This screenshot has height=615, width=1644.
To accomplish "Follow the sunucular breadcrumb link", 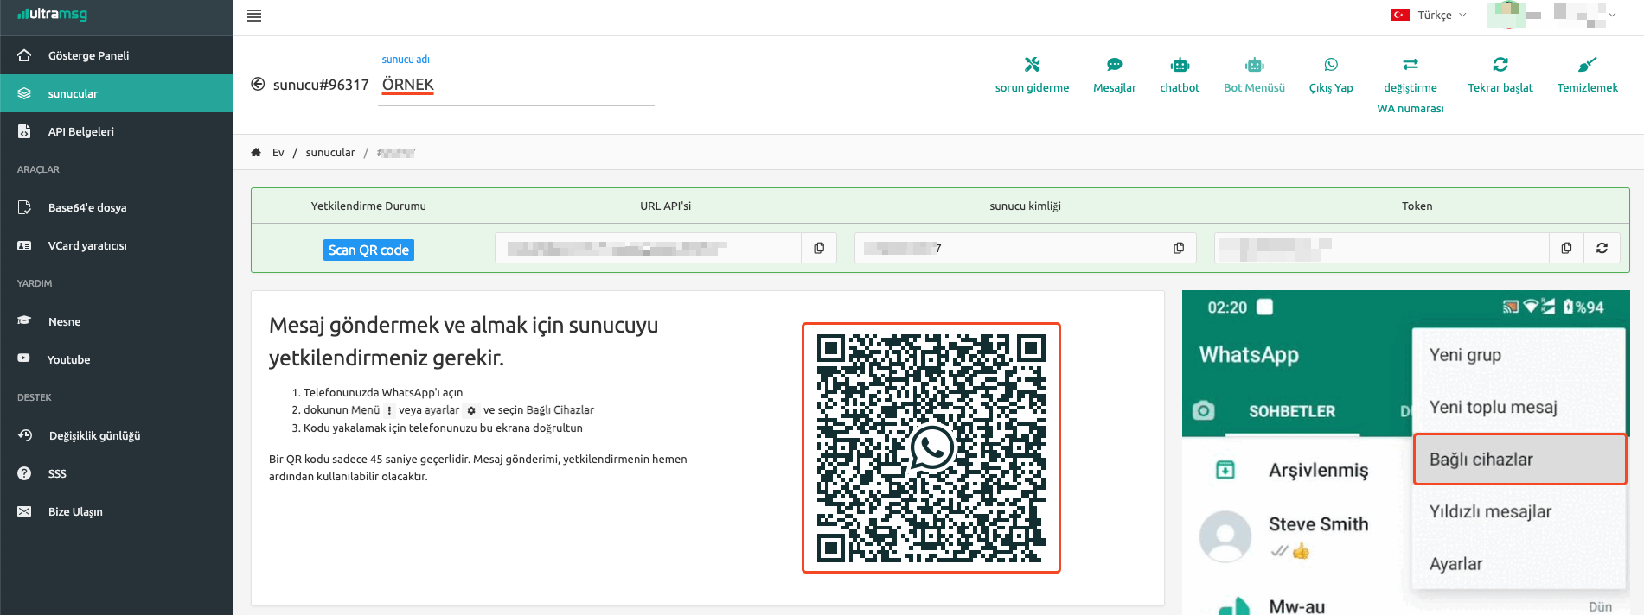I will [x=329, y=153].
